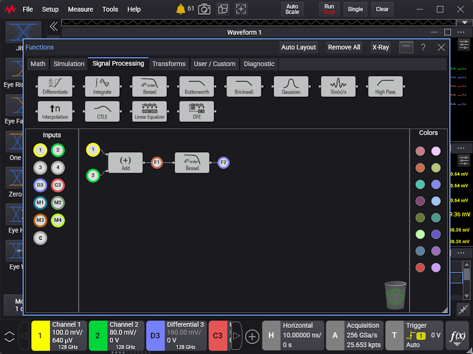Select the Differentiate function block
The width and height of the screenshot is (473, 354).
pos(55,86)
